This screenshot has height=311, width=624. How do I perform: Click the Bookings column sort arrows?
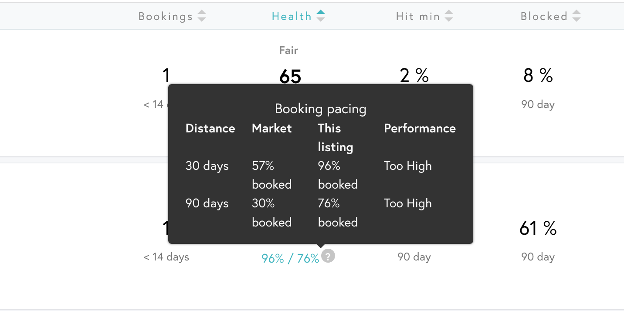[201, 17]
